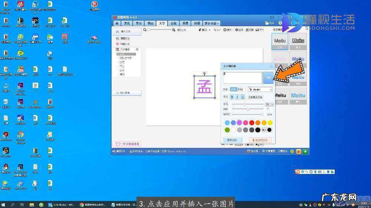Click the yellow star favorite icon
Screen dimensions: 371x208
(292, 151)
